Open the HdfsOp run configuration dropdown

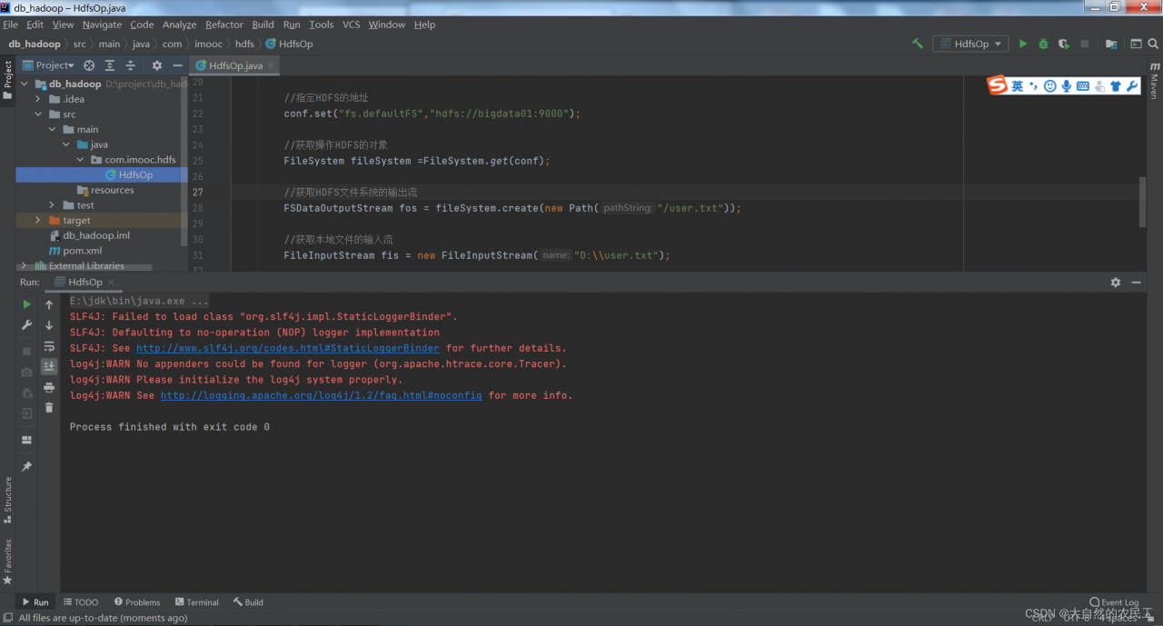pos(970,44)
